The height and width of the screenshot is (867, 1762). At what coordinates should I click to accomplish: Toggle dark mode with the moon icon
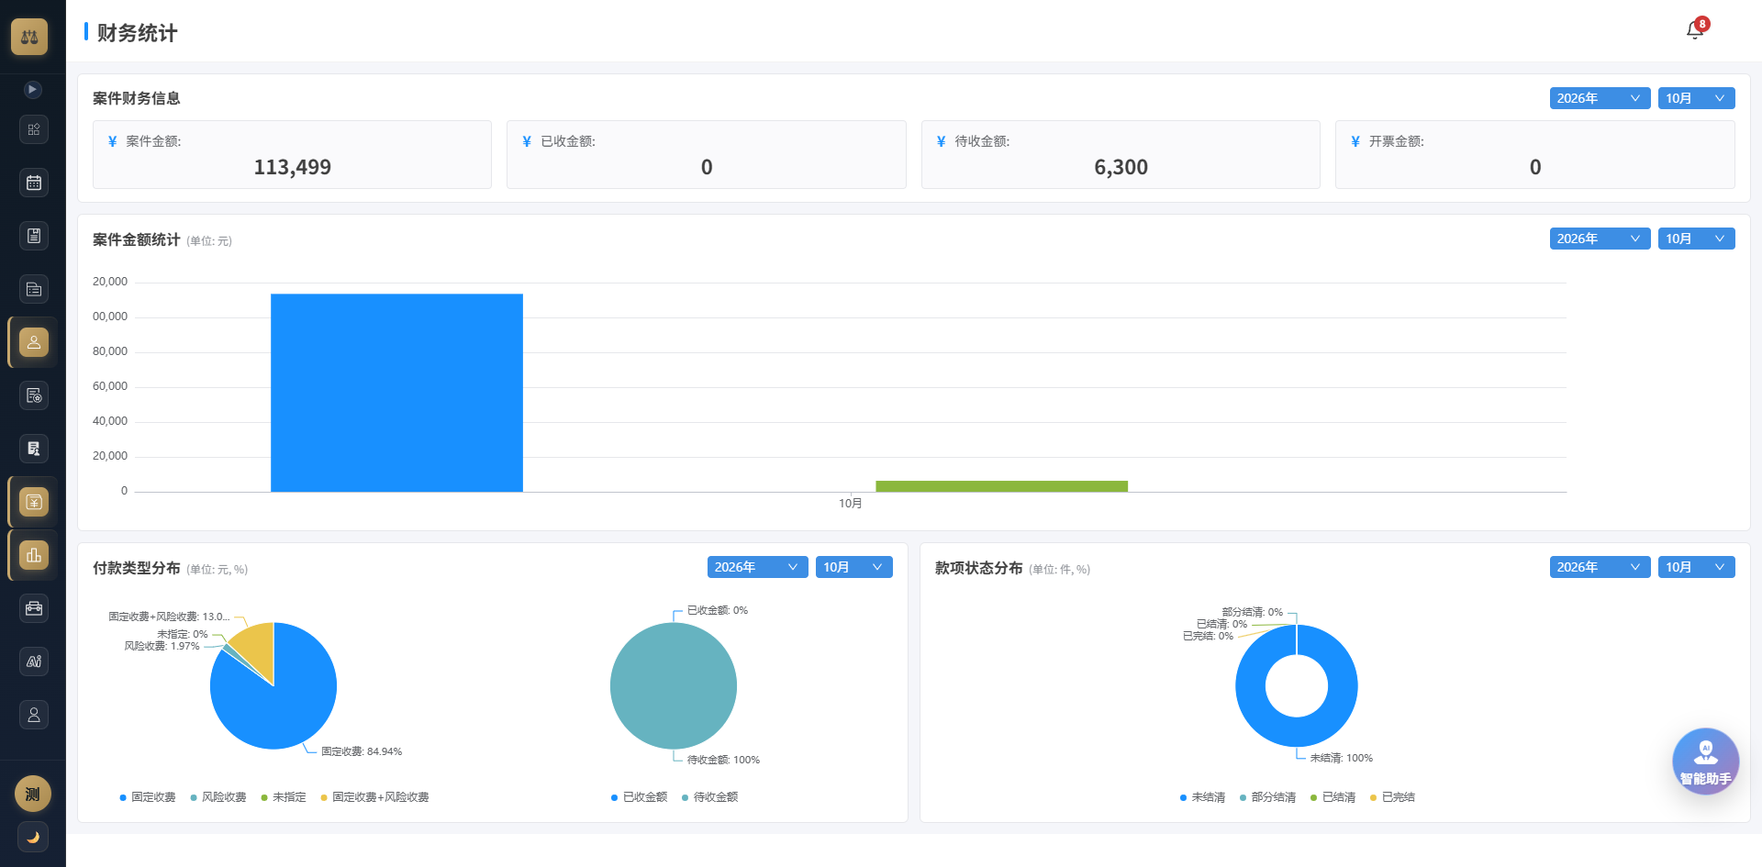click(x=33, y=837)
